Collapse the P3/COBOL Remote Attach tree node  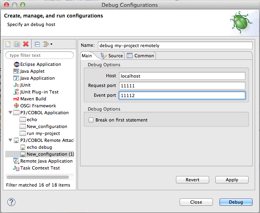(10, 140)
